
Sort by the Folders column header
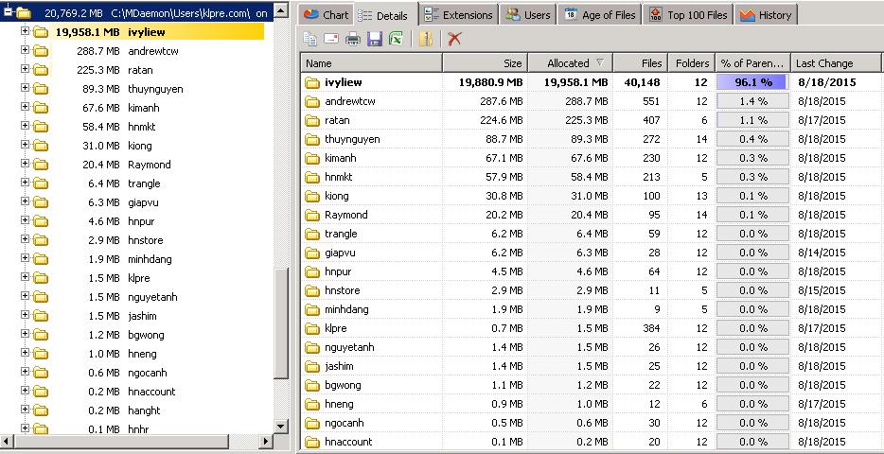pos(691,63)
